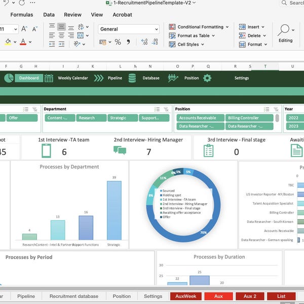Clear filter on Department slicer
Viewport: 304px width, 304px height.
coord(166,109)
